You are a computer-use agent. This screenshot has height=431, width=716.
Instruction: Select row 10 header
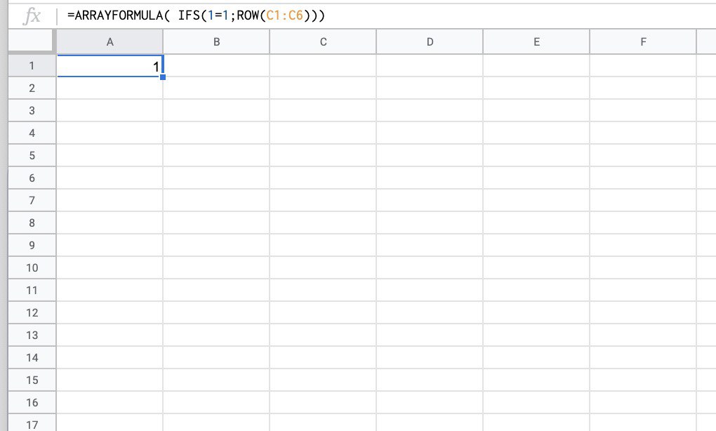32,267
